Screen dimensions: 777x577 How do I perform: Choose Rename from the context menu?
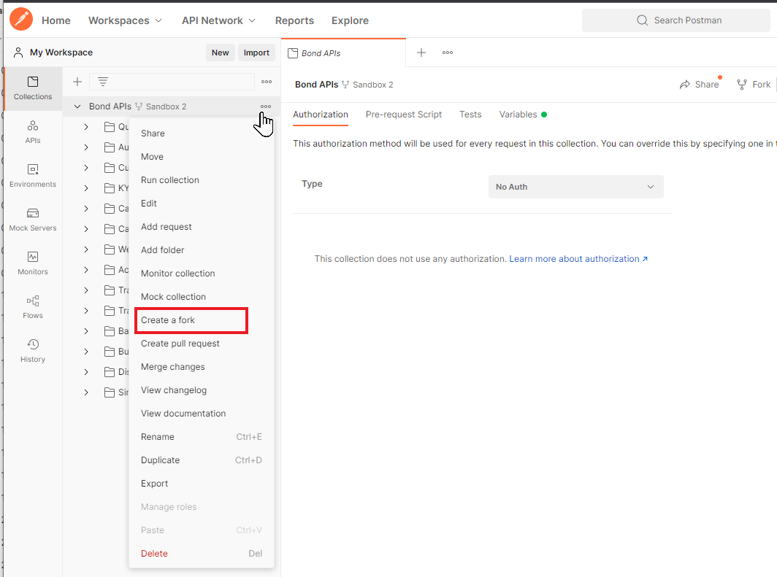tap(202, 437)
